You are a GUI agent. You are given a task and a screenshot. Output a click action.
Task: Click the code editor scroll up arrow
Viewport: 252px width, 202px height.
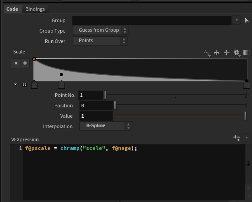pyautogui.click(x=248, y=188)
